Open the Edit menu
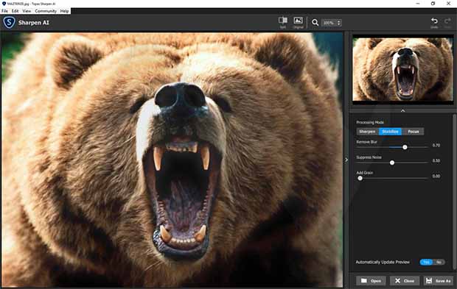 [x=15, y=11]
